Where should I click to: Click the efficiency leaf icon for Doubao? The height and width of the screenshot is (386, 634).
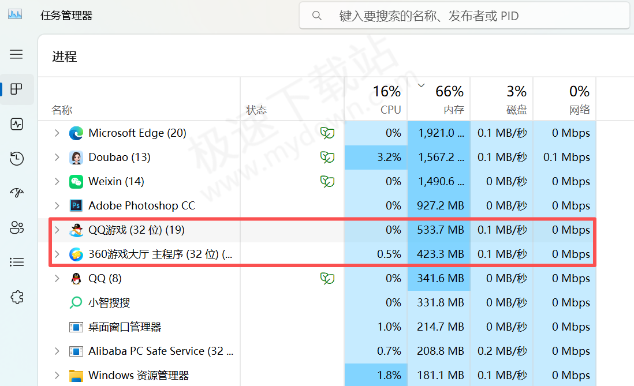pos(327,158)
